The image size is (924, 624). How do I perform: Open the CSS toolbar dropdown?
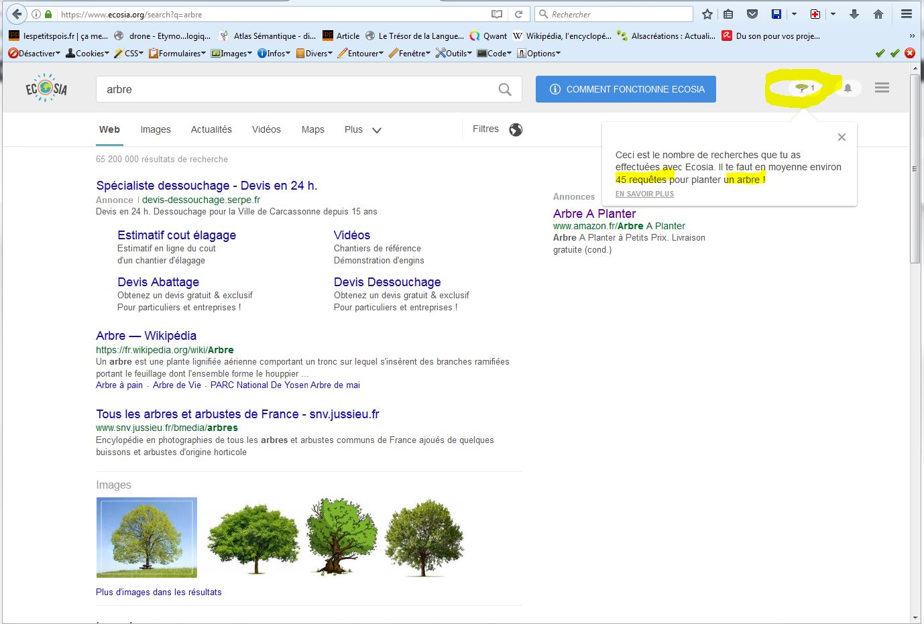129,54
